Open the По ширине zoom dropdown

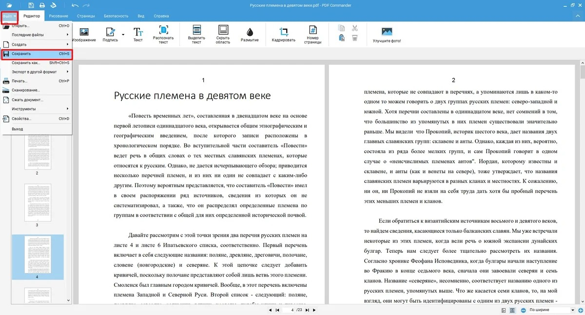pyautogui.click(x=551, y=310)
